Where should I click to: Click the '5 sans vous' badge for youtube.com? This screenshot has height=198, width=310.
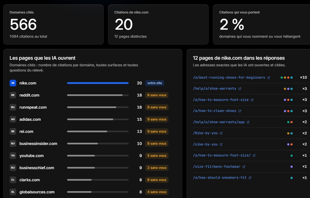click(157, 156)
